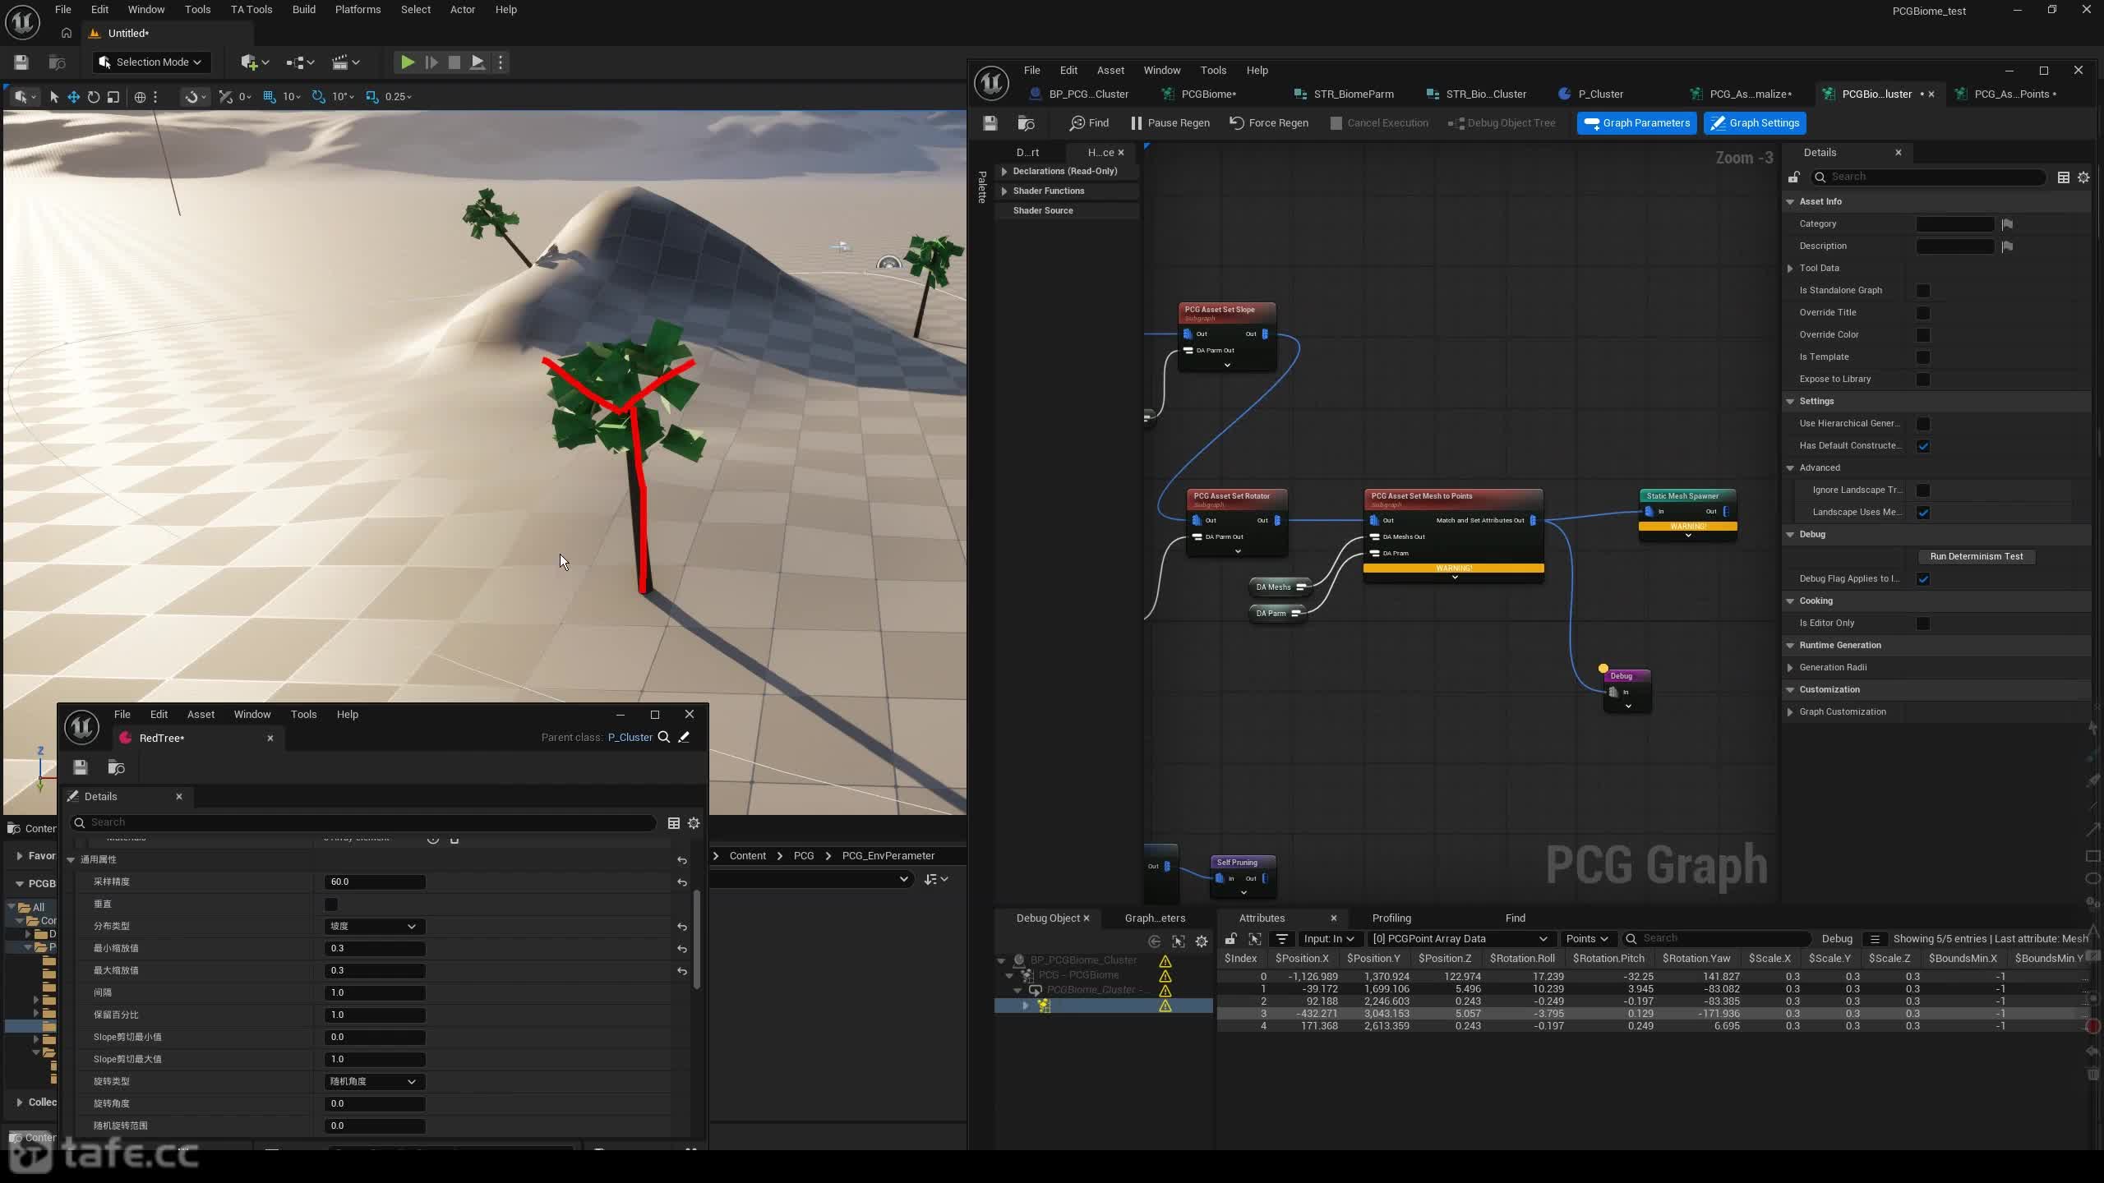2104x1183 pixels.
Task: Click the 采样精度 value field showing 60.0
Action: [374, 882]
